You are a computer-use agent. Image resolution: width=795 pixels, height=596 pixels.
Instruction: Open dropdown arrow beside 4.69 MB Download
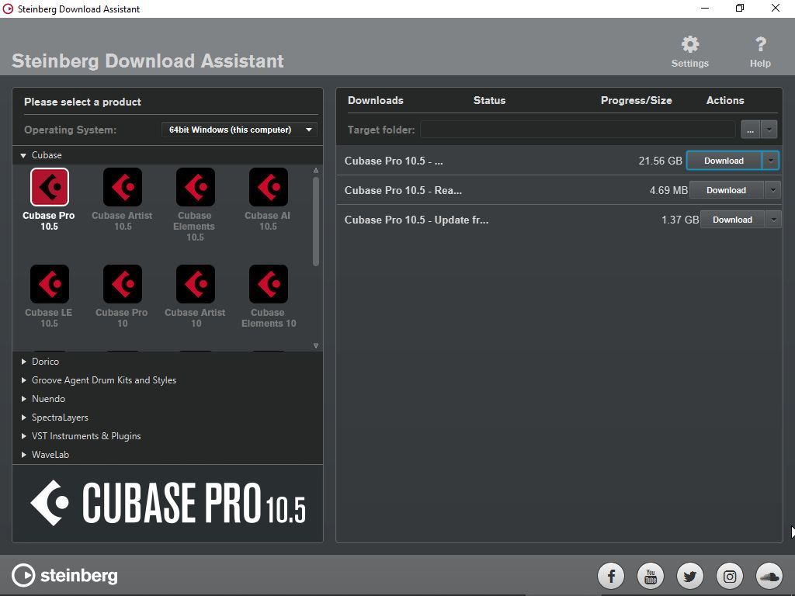coord(772,190)
